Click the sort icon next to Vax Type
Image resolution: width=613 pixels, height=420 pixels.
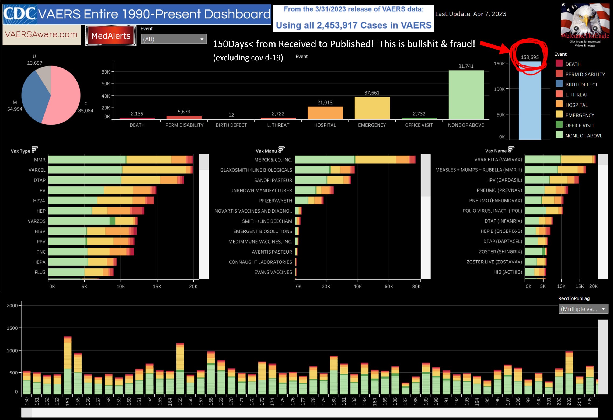[35, 150]
